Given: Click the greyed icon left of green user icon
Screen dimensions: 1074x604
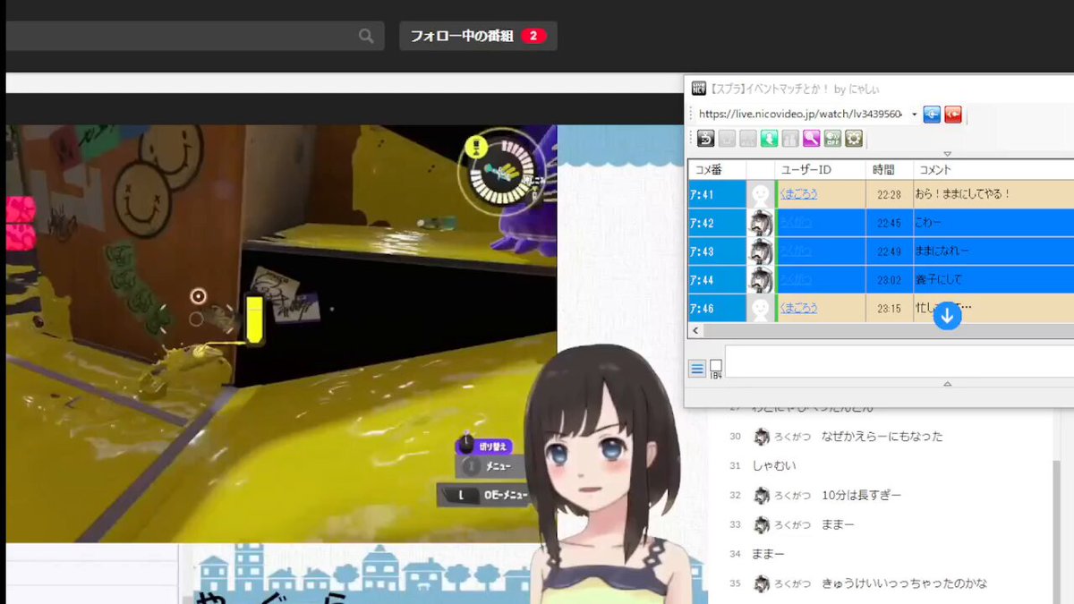Looking at the screenshot, I should (748, 139).
